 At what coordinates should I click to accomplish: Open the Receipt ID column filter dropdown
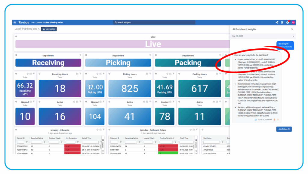pyautogui.click(x=27, y=142)
